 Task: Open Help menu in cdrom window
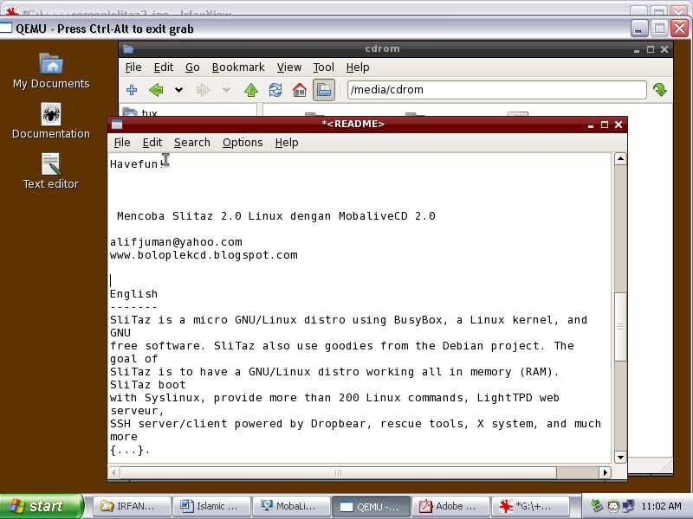(x=358, y=67)
